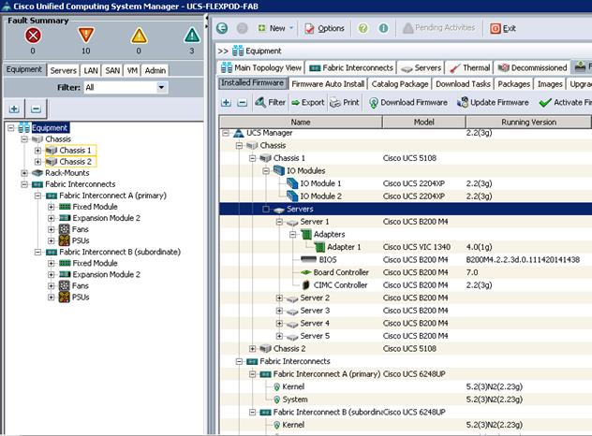Open Thermal tab
This screenshot has width=592, height=436.
pos(469,68)
